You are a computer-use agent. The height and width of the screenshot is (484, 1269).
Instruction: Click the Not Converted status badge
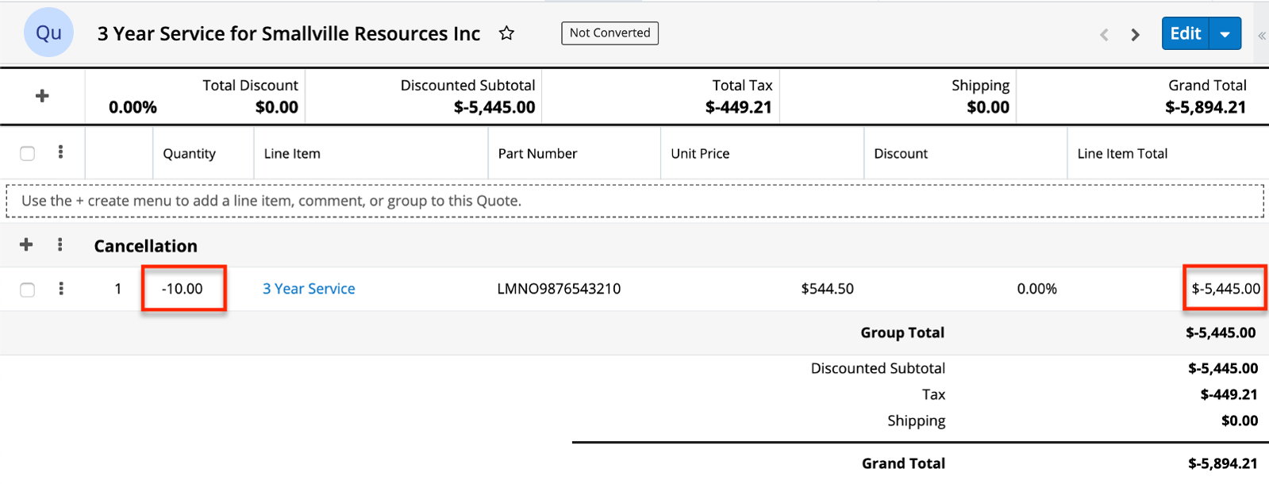point(610,33)
